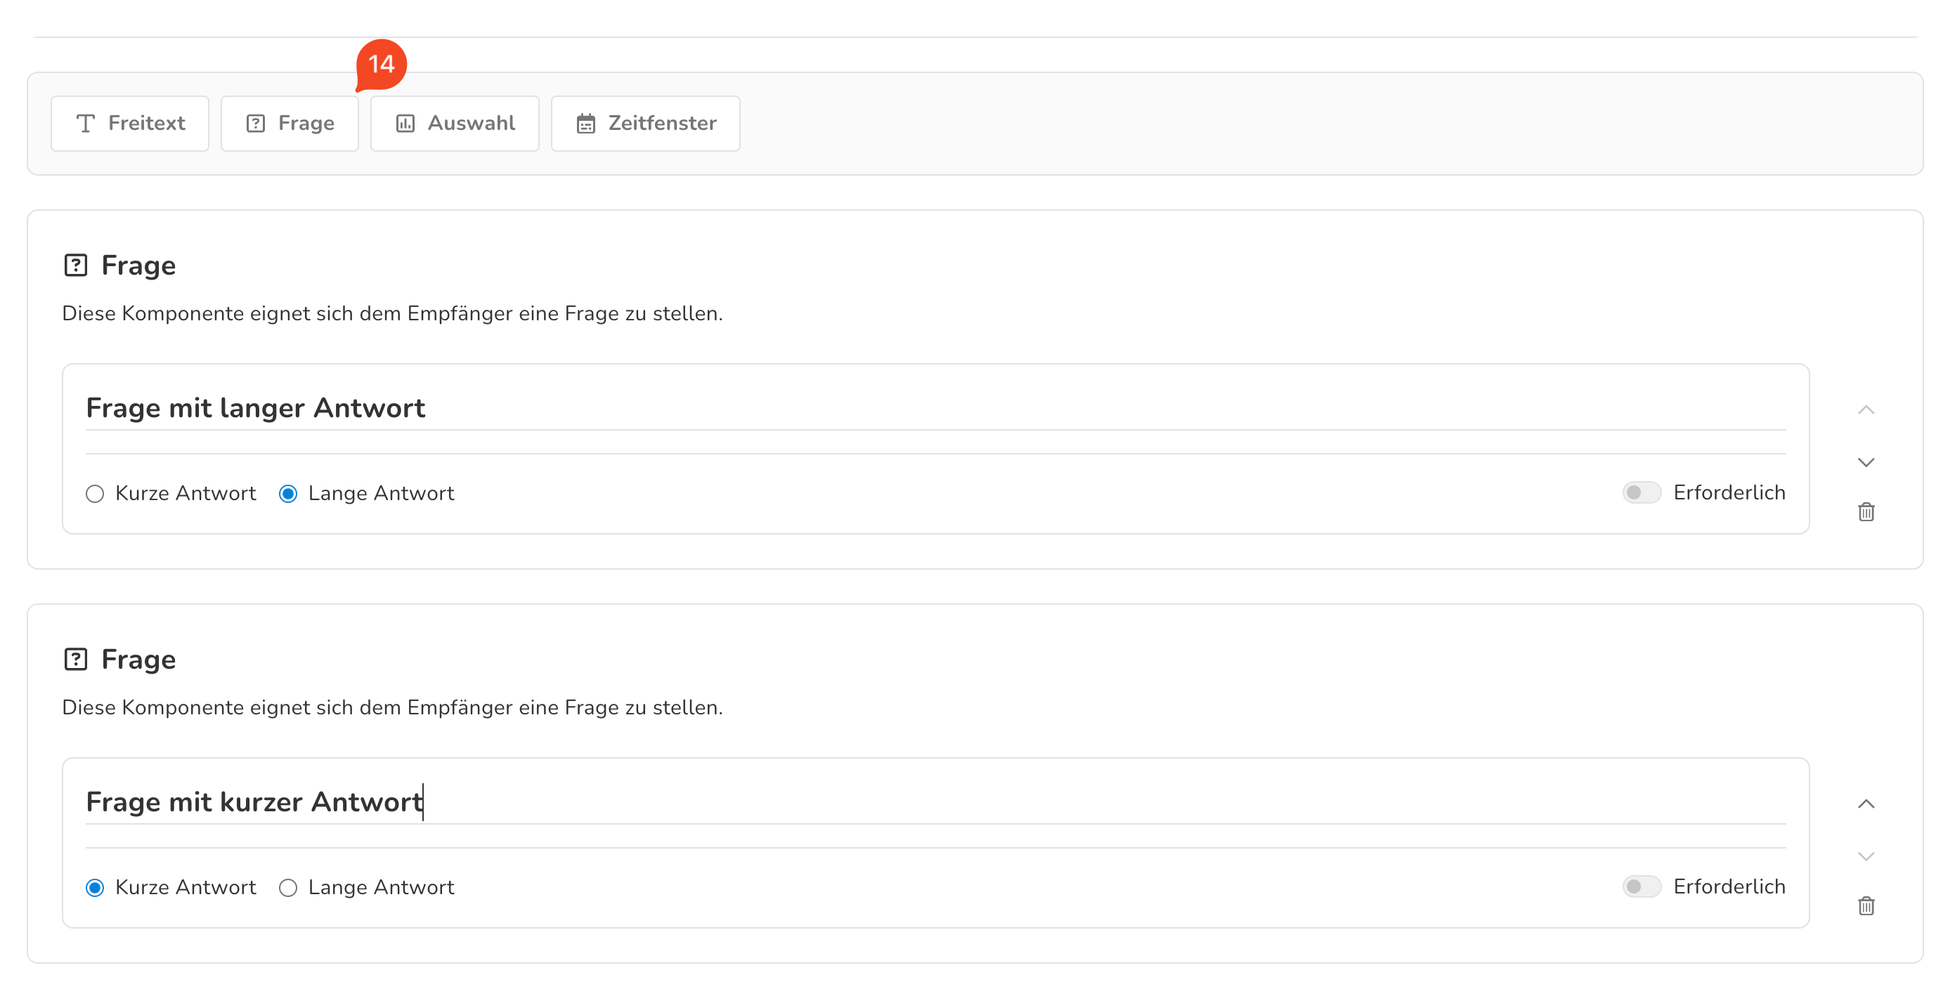Add a Freitext component
Viewport: 1955px width, 989px height.
pos(130,124)
